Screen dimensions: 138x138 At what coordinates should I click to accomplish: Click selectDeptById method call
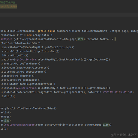48,60
